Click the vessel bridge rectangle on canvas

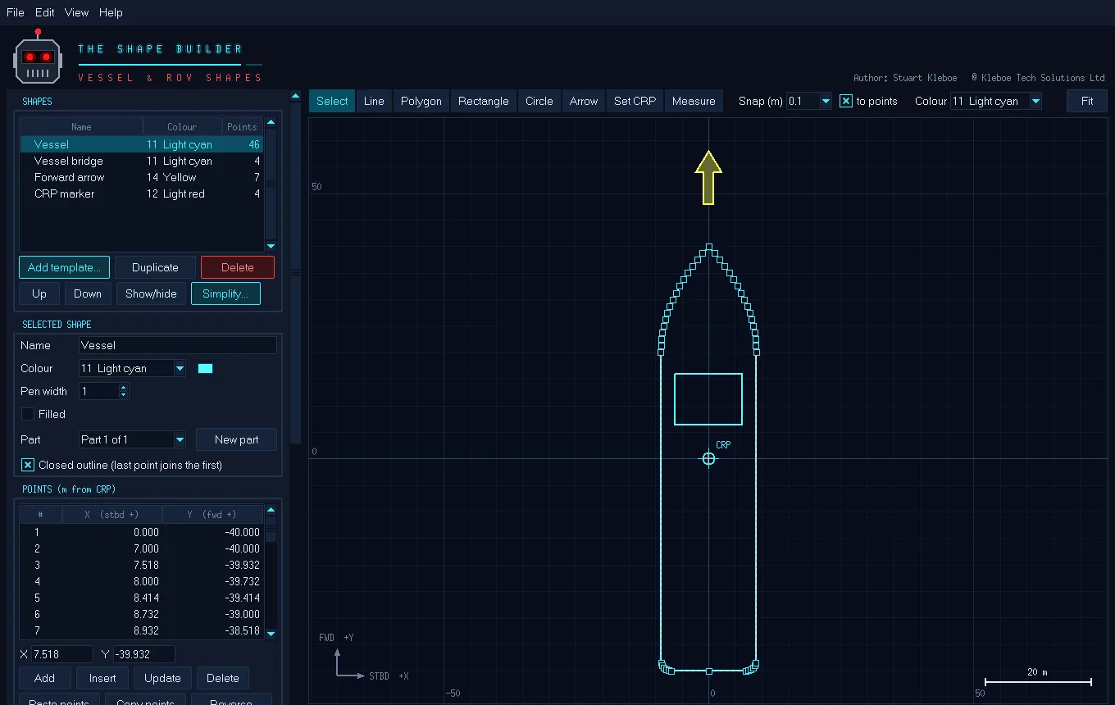(x=708, y=399)
